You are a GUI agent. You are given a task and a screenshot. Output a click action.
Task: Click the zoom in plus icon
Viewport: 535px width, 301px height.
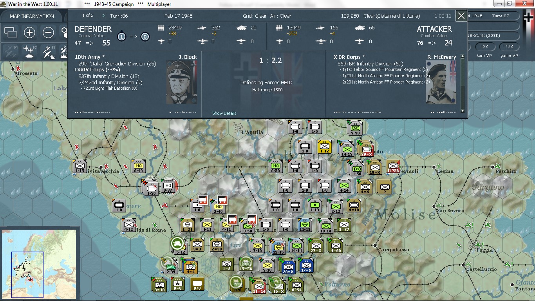pyautogui.click(x=29, y=33)
